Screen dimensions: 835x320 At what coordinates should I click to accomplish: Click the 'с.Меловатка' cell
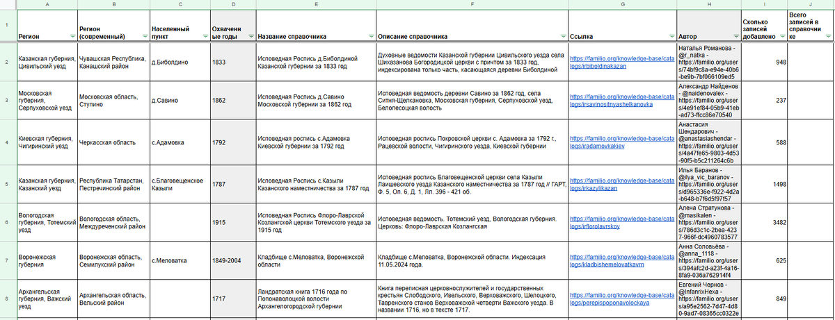tap(179, 259)
